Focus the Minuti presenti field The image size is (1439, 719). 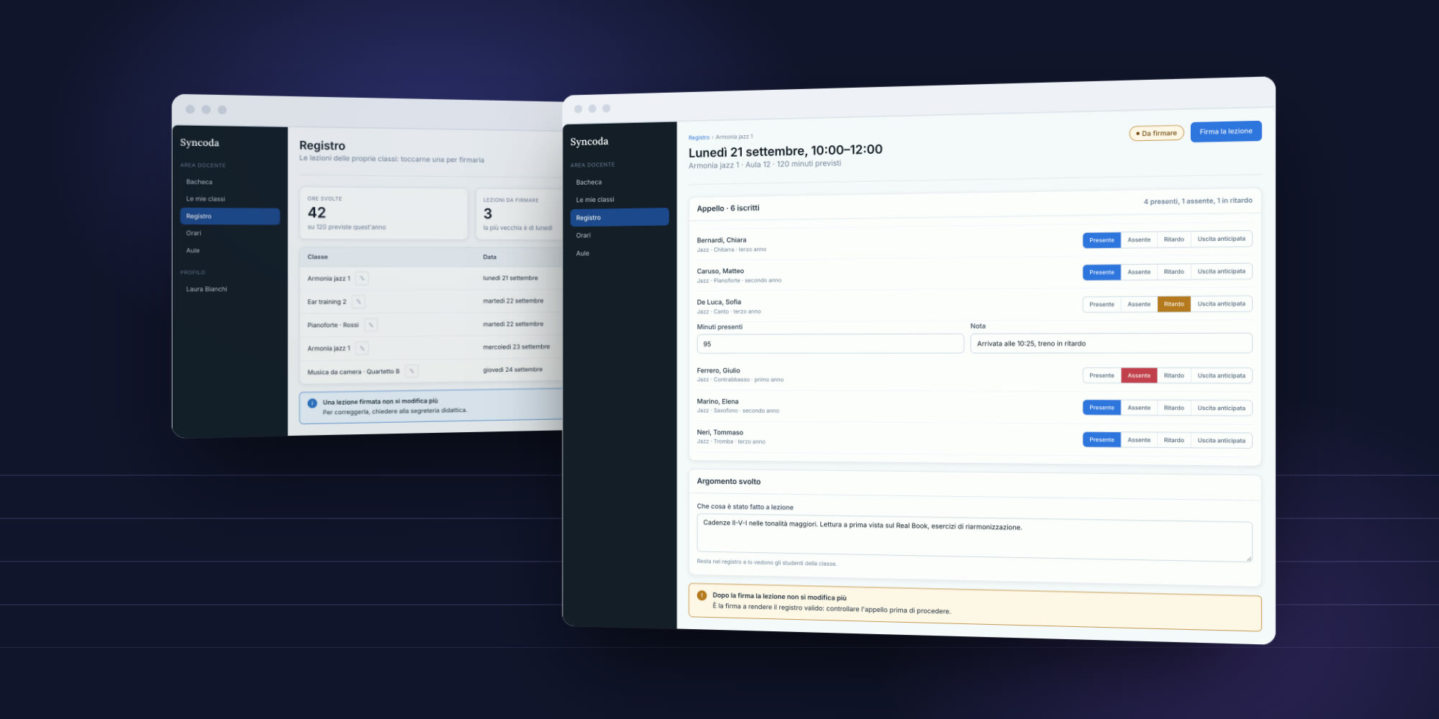(x=830, y=344)
